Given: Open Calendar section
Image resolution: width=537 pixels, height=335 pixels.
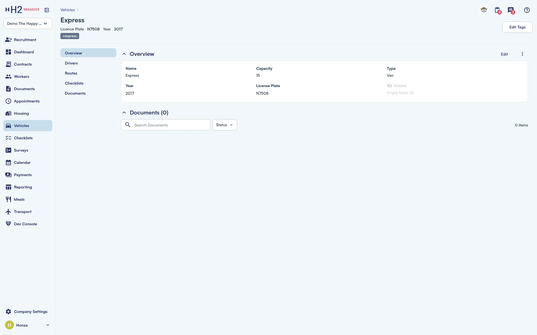Looking at the screenshot, I should pos(28,162).
